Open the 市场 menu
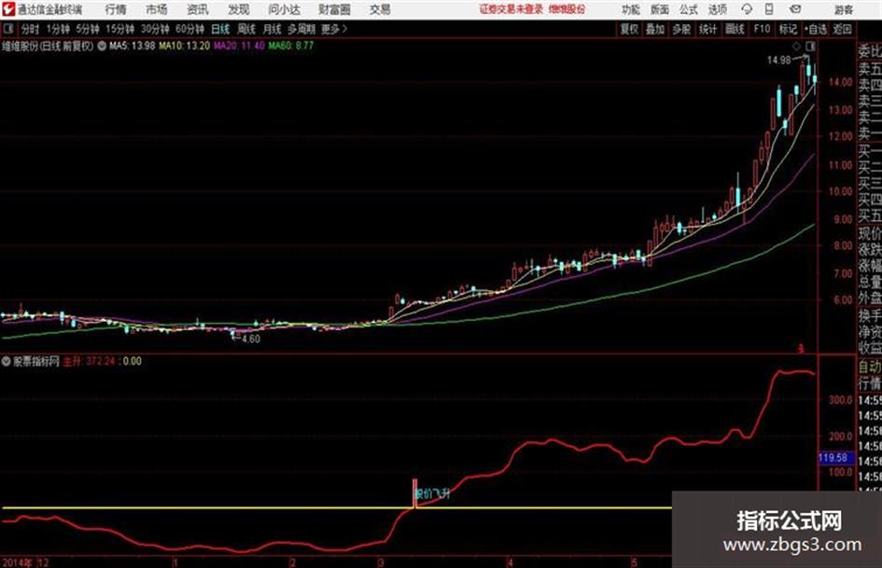This screenshot has width=882, height=568. click(157, 9)
